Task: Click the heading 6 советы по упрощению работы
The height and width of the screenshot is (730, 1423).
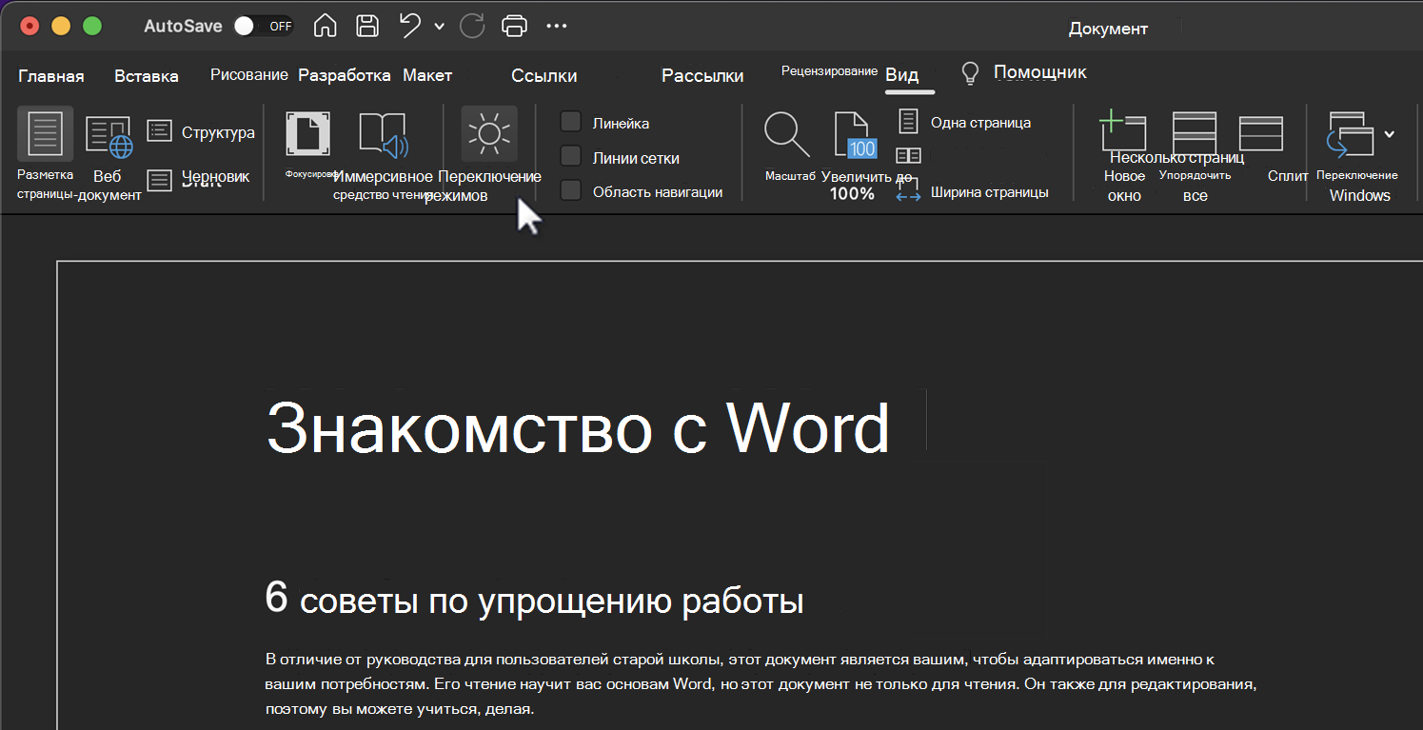Action: pos(534,602)
